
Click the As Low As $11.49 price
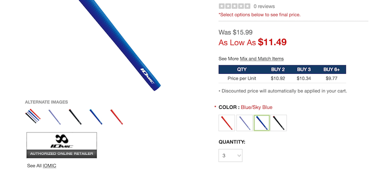tap(253, 42)
